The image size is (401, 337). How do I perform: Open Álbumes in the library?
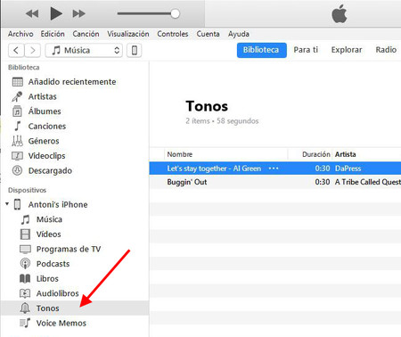[x=45, y=111]
